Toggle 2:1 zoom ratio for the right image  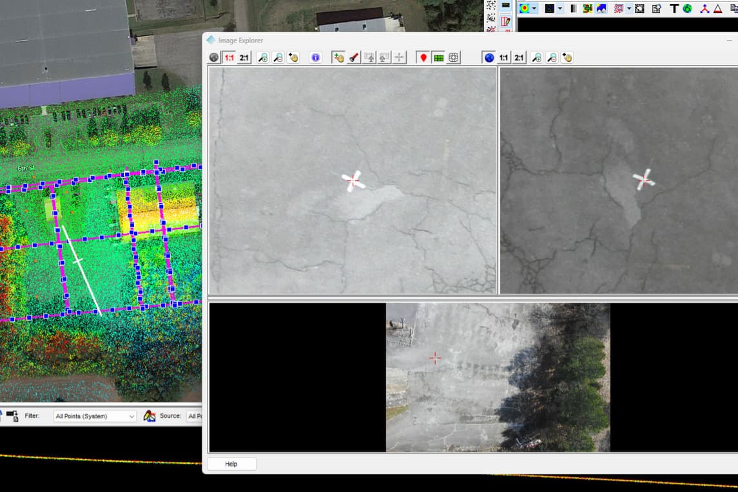pos(519,57)
